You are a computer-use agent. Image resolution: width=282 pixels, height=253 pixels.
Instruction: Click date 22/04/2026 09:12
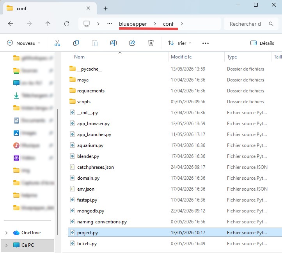click(188, 211)
